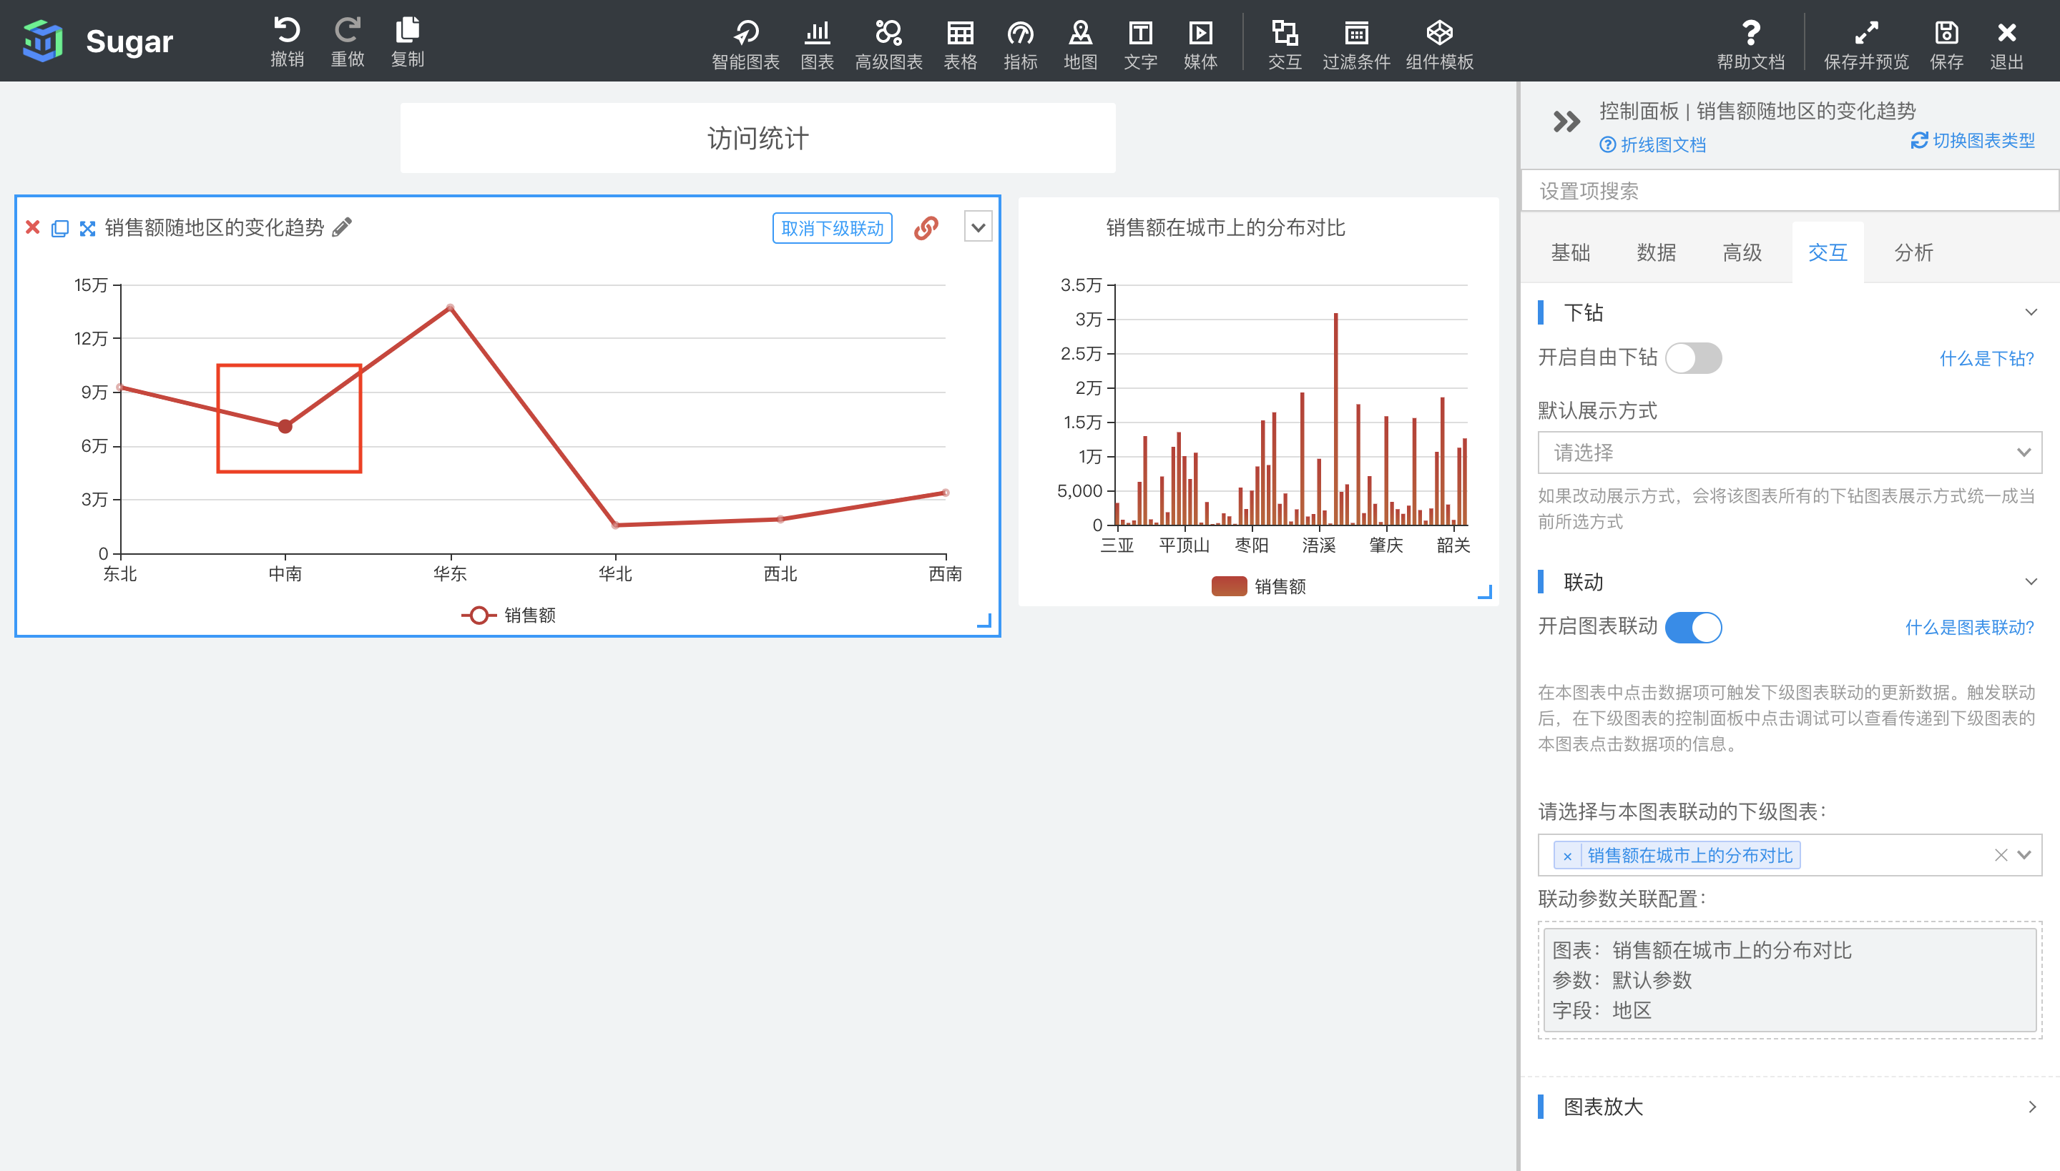Enable the free drill-down (开启自由下钻) toggle
This screenshot has width=2060, height=1171.
[x=1693, y=358]
